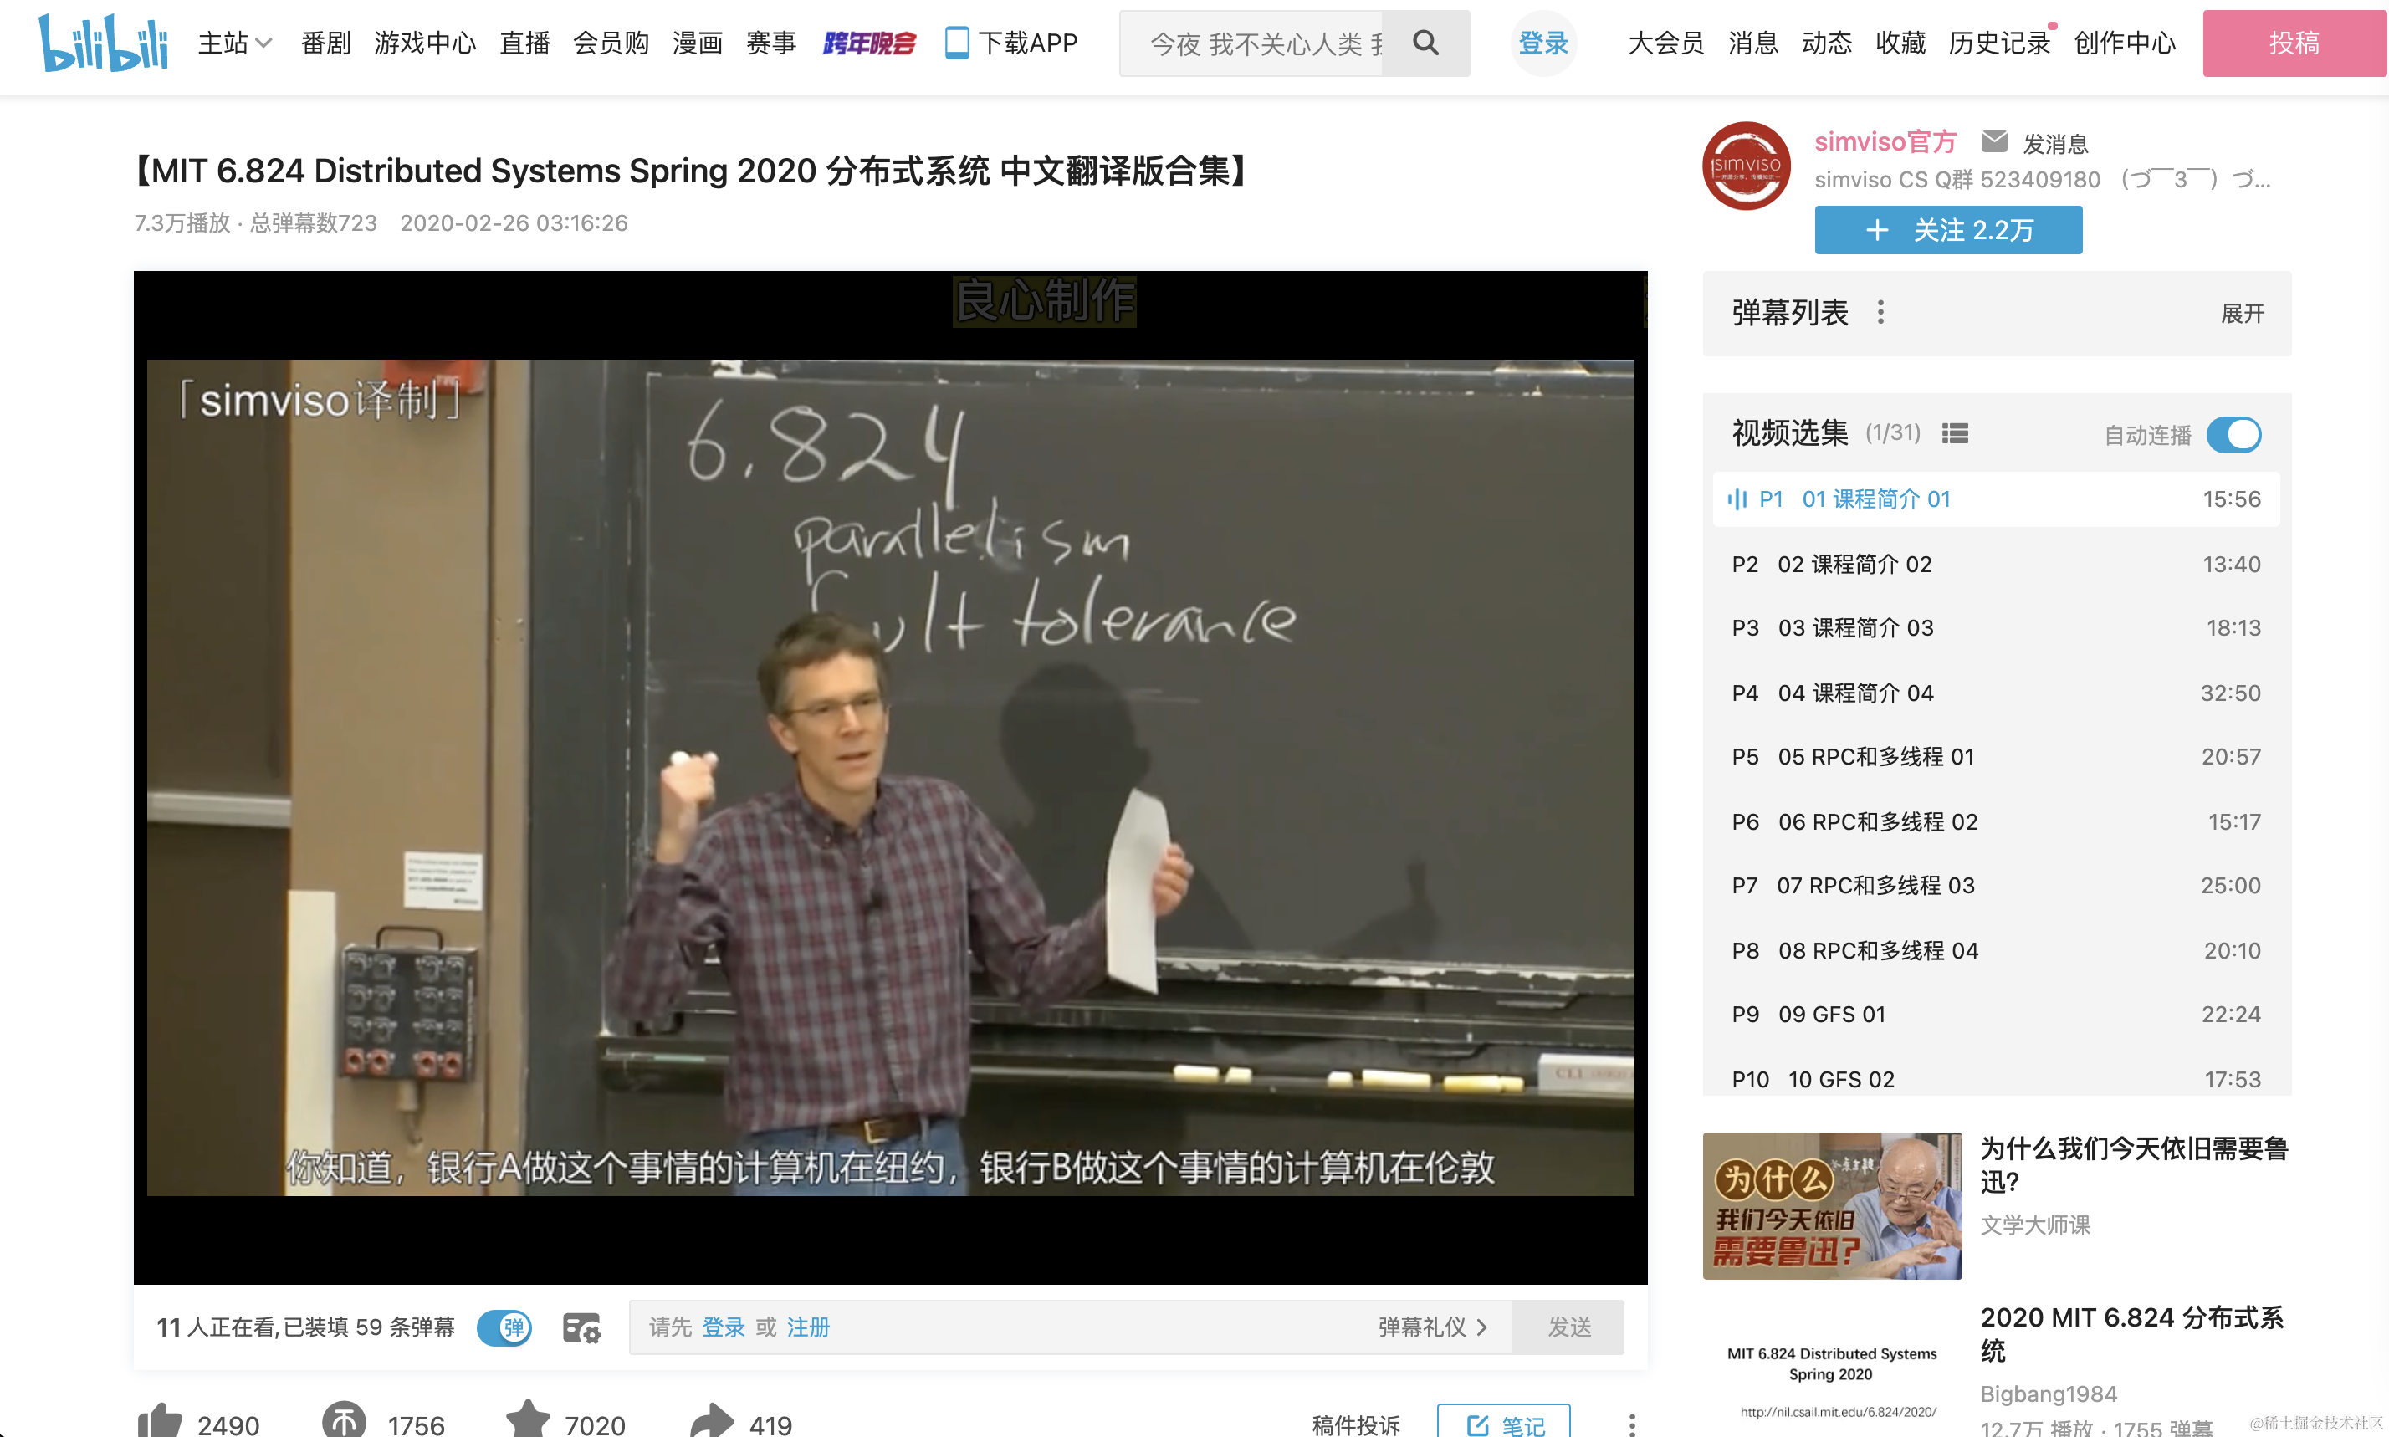The image size is (2389, 1437).
Task: Open the 番剧 navigation item
Action: [325, 43]
